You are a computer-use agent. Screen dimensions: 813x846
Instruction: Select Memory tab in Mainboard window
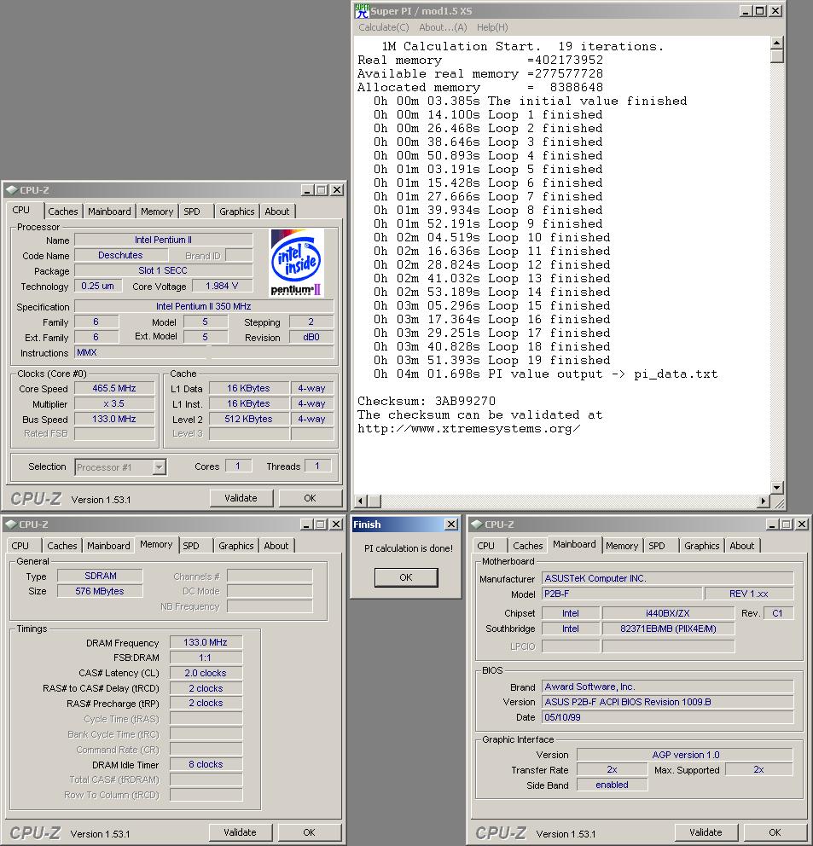coord(621,546)
